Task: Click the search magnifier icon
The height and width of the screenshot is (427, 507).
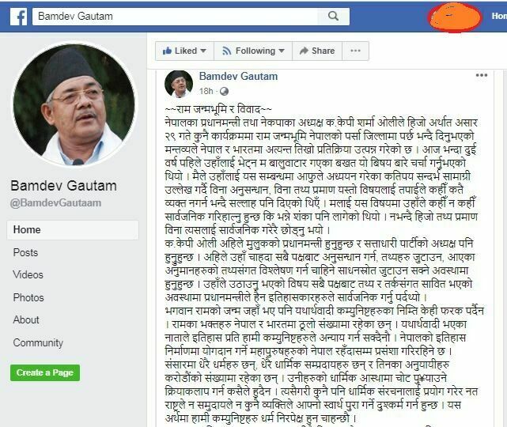Action: pyautogui.click(x=333, y=16)
